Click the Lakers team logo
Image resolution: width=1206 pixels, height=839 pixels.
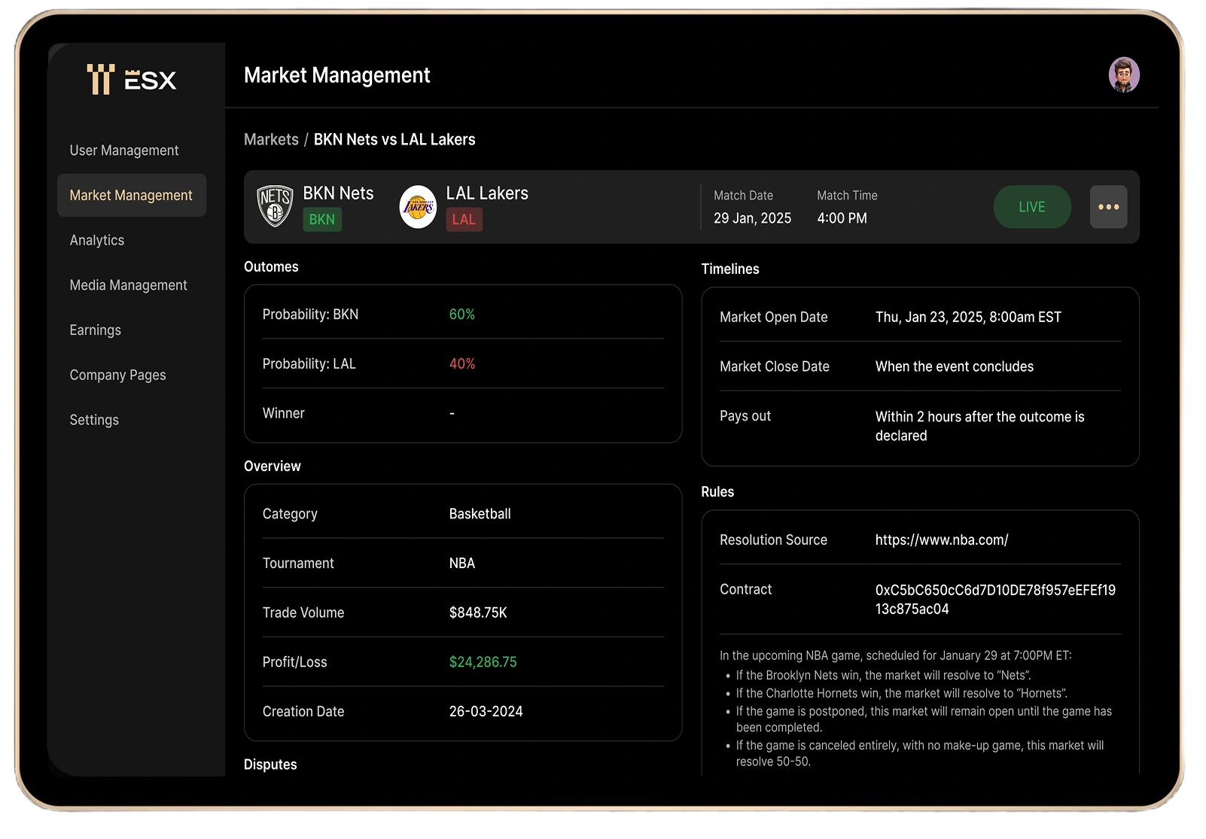[418, 207]
